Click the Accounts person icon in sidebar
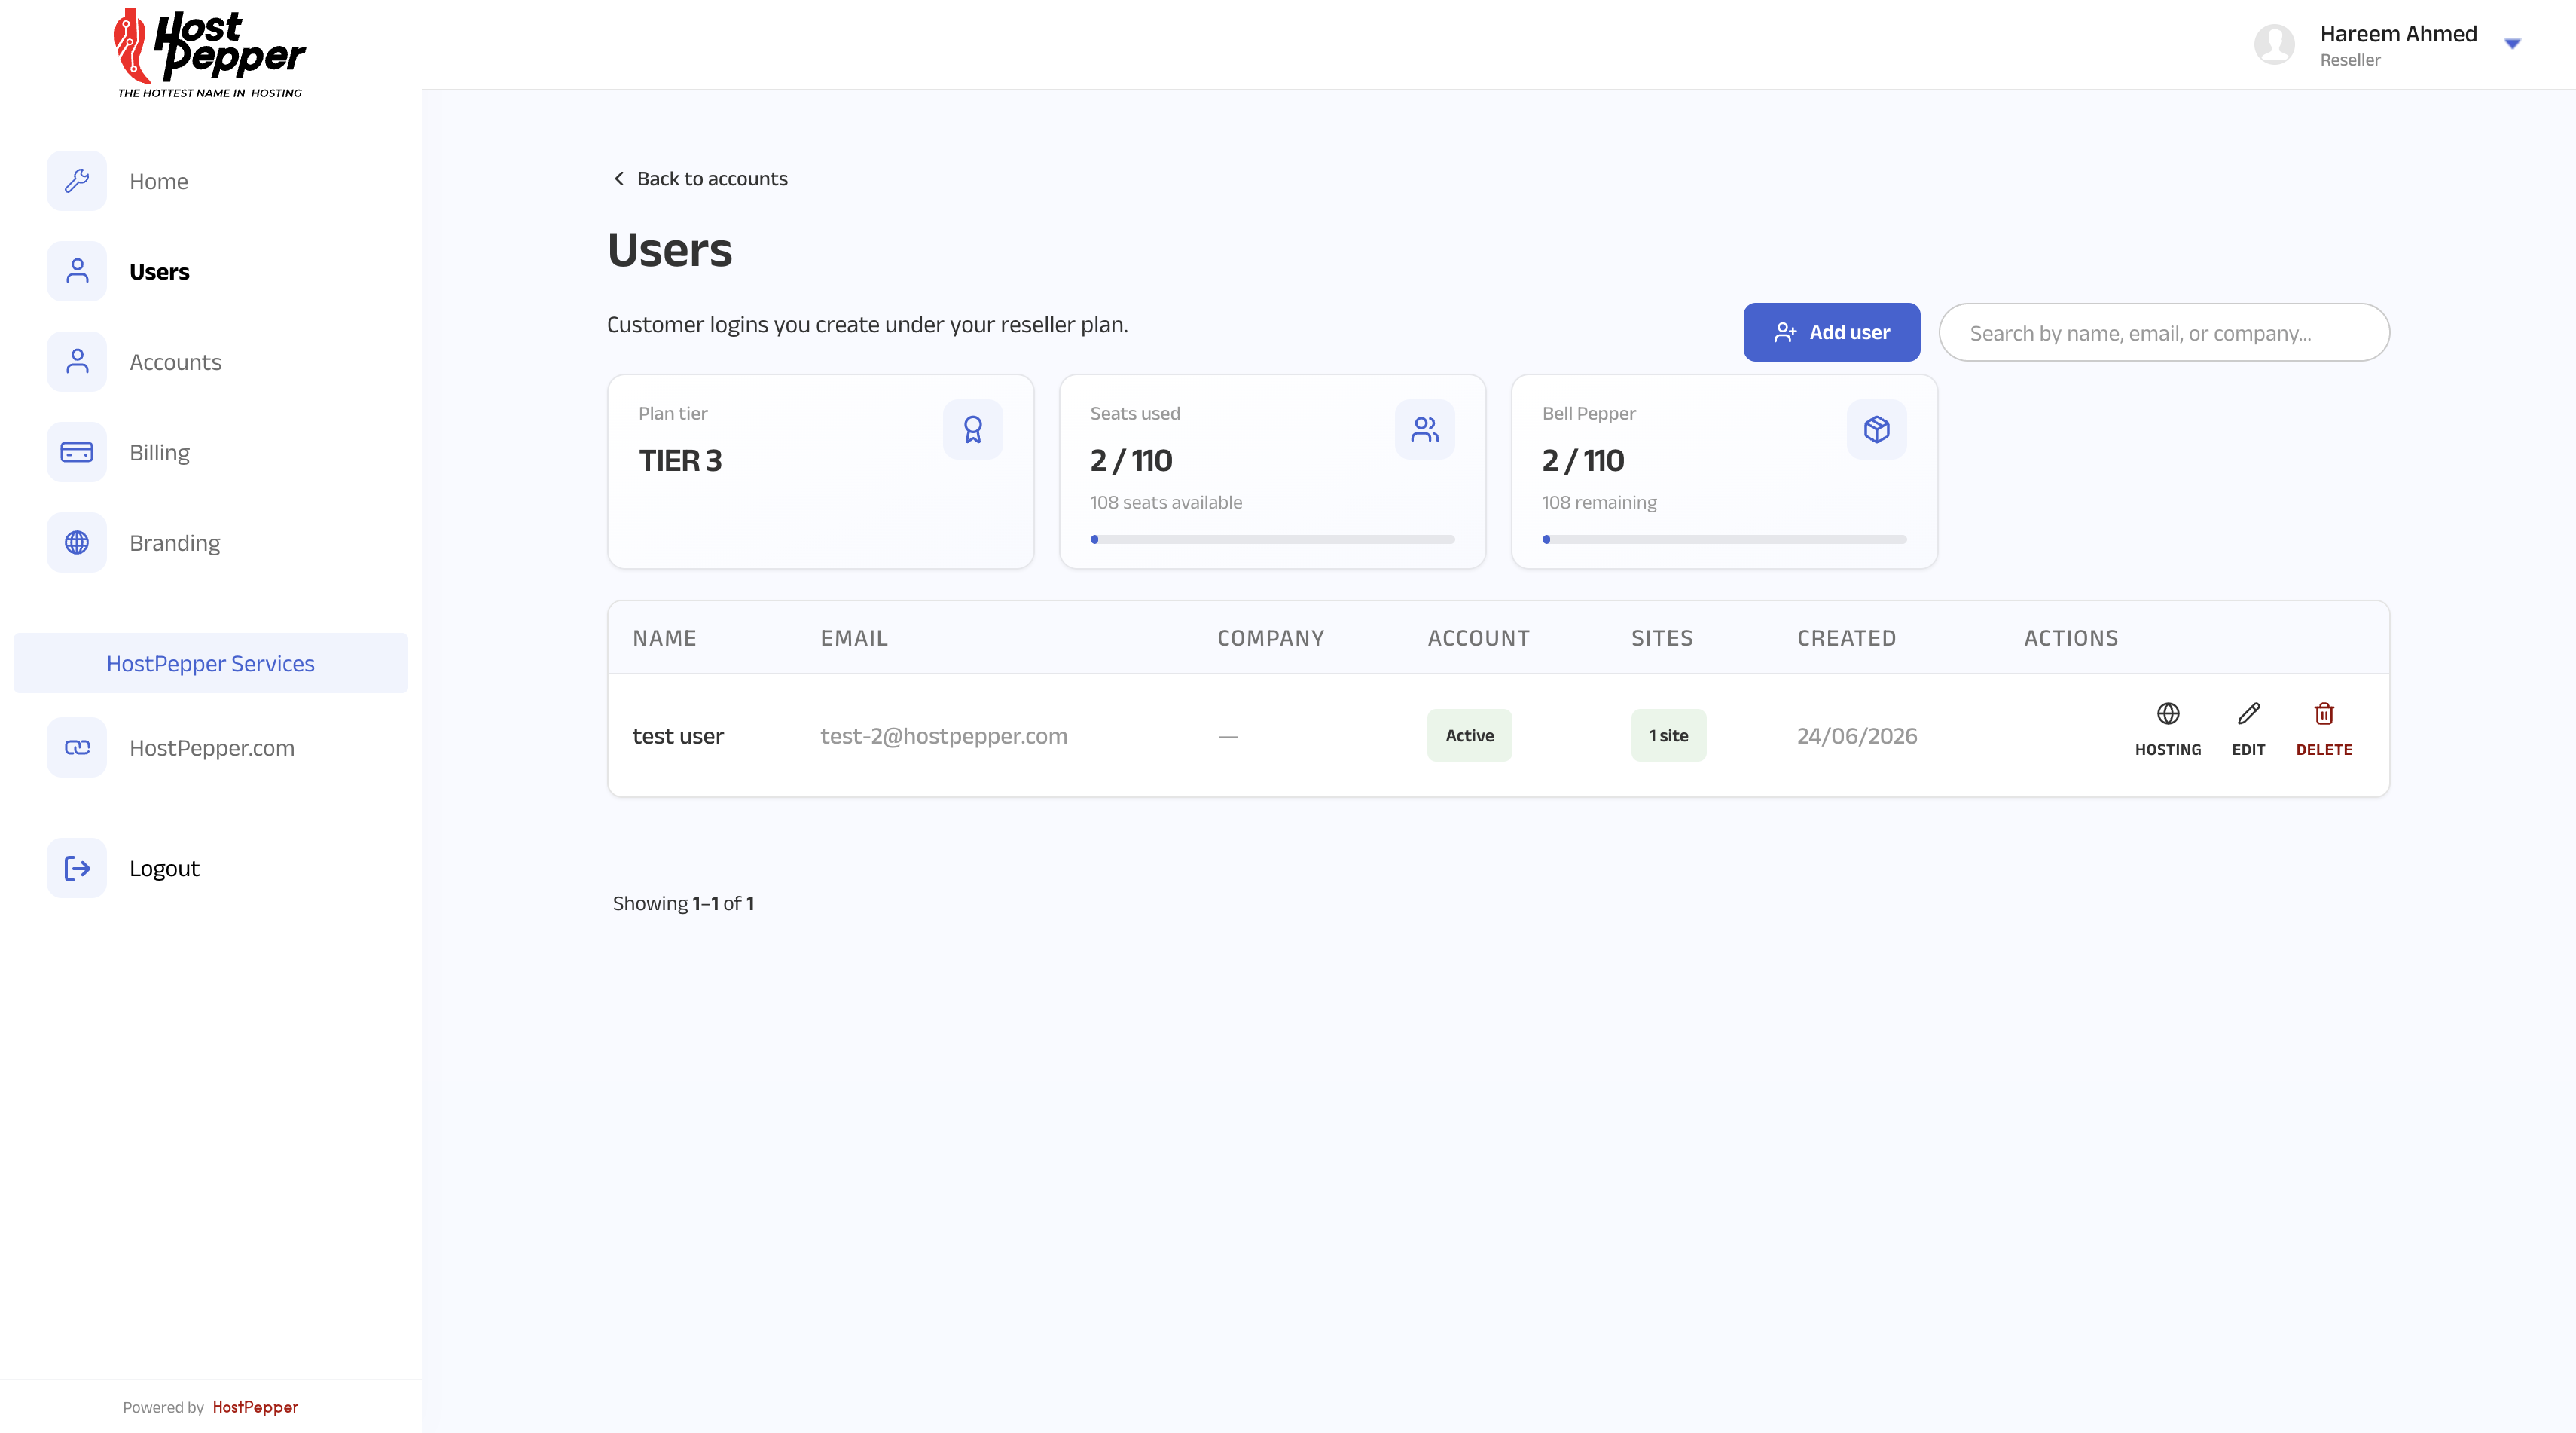This screenshot has width=2576, height=1433. pos(77,362)
